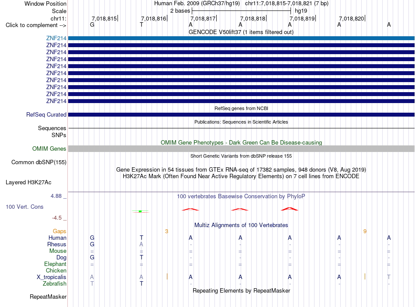Click the G base in the Human row
Image resolution: width=415 pixels, height=307 pixels.
[92, 238]
